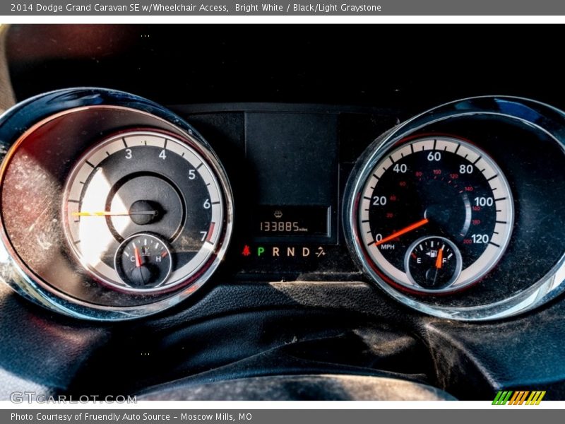
Task: Click the wrench service indicator icon
Action: tap(321, 252)
